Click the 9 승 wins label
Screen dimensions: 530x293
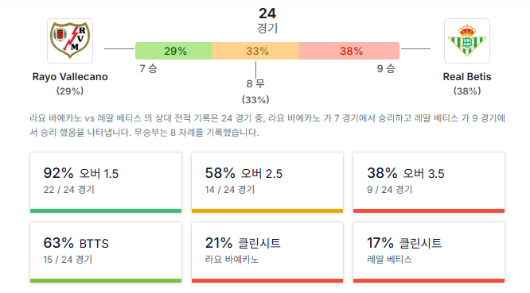[386, 69]
